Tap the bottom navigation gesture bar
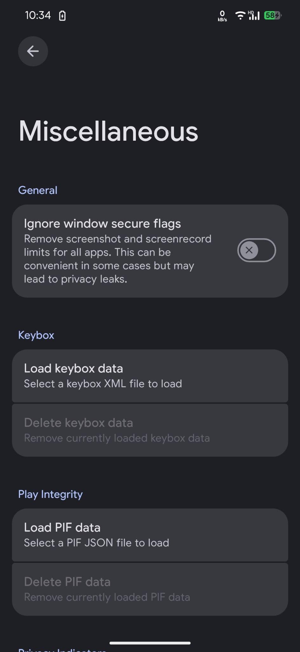300x652 pixels. 150,643
